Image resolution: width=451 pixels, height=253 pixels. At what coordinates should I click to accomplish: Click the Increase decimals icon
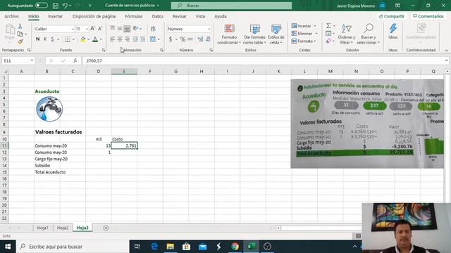[200, 39]
